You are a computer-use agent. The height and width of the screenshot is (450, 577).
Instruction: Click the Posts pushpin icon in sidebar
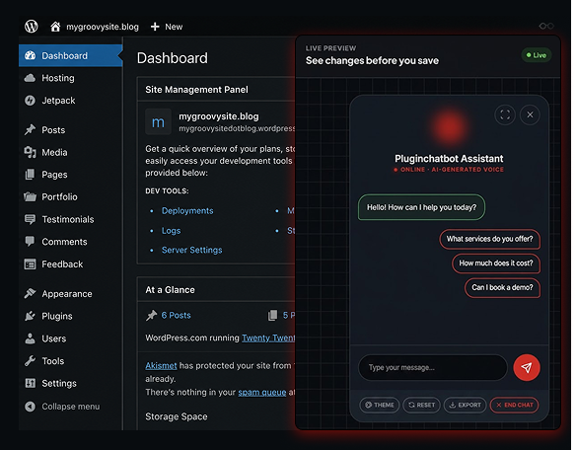30,129
